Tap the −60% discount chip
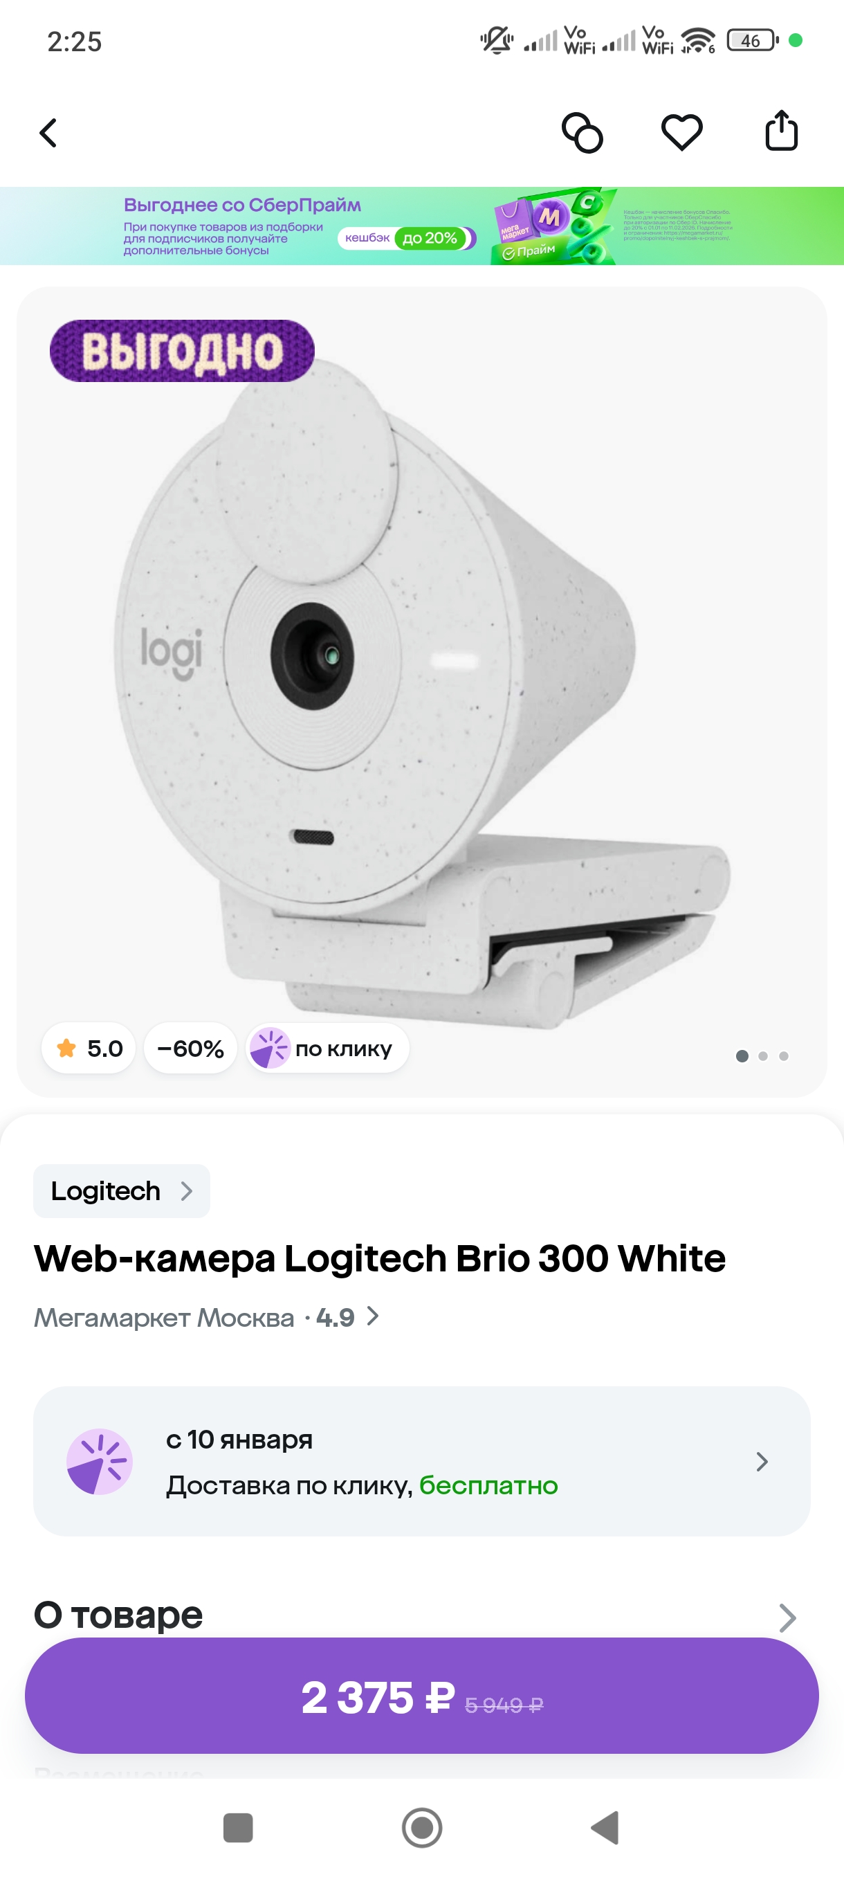This screenshot has width=844, height=1877. [x=190, y=1049]
